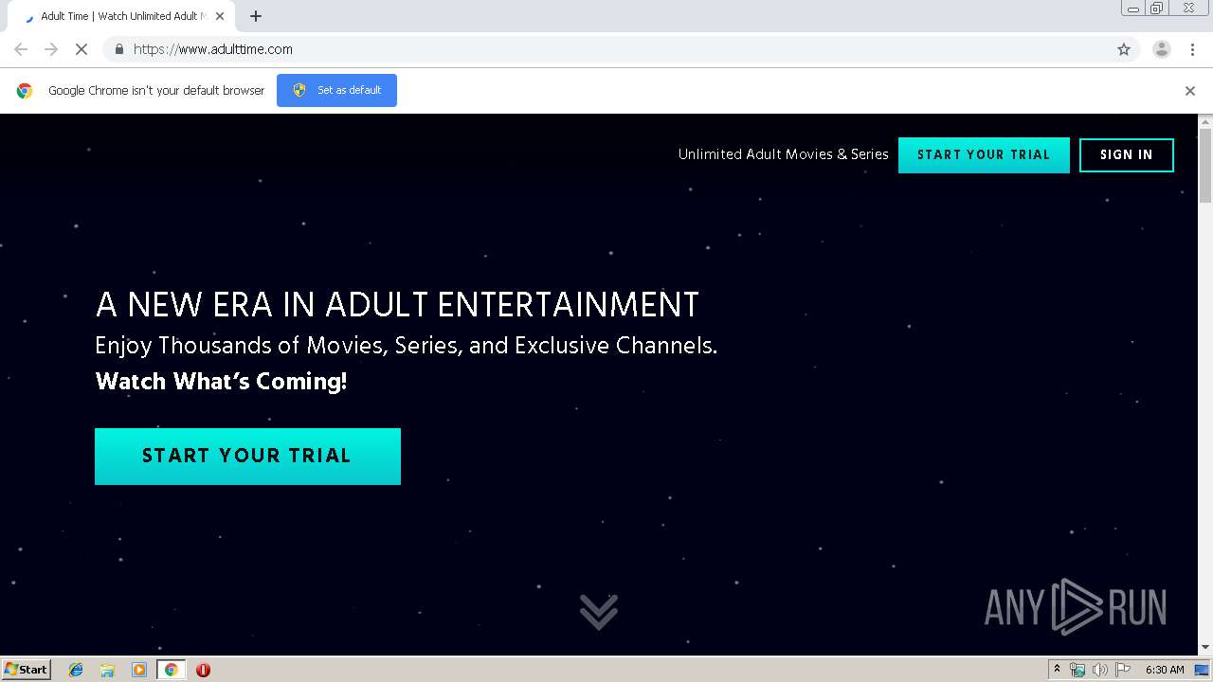Open Chrome three-dot customize menu
The image size is (1213, 682).
point(1193,49)
